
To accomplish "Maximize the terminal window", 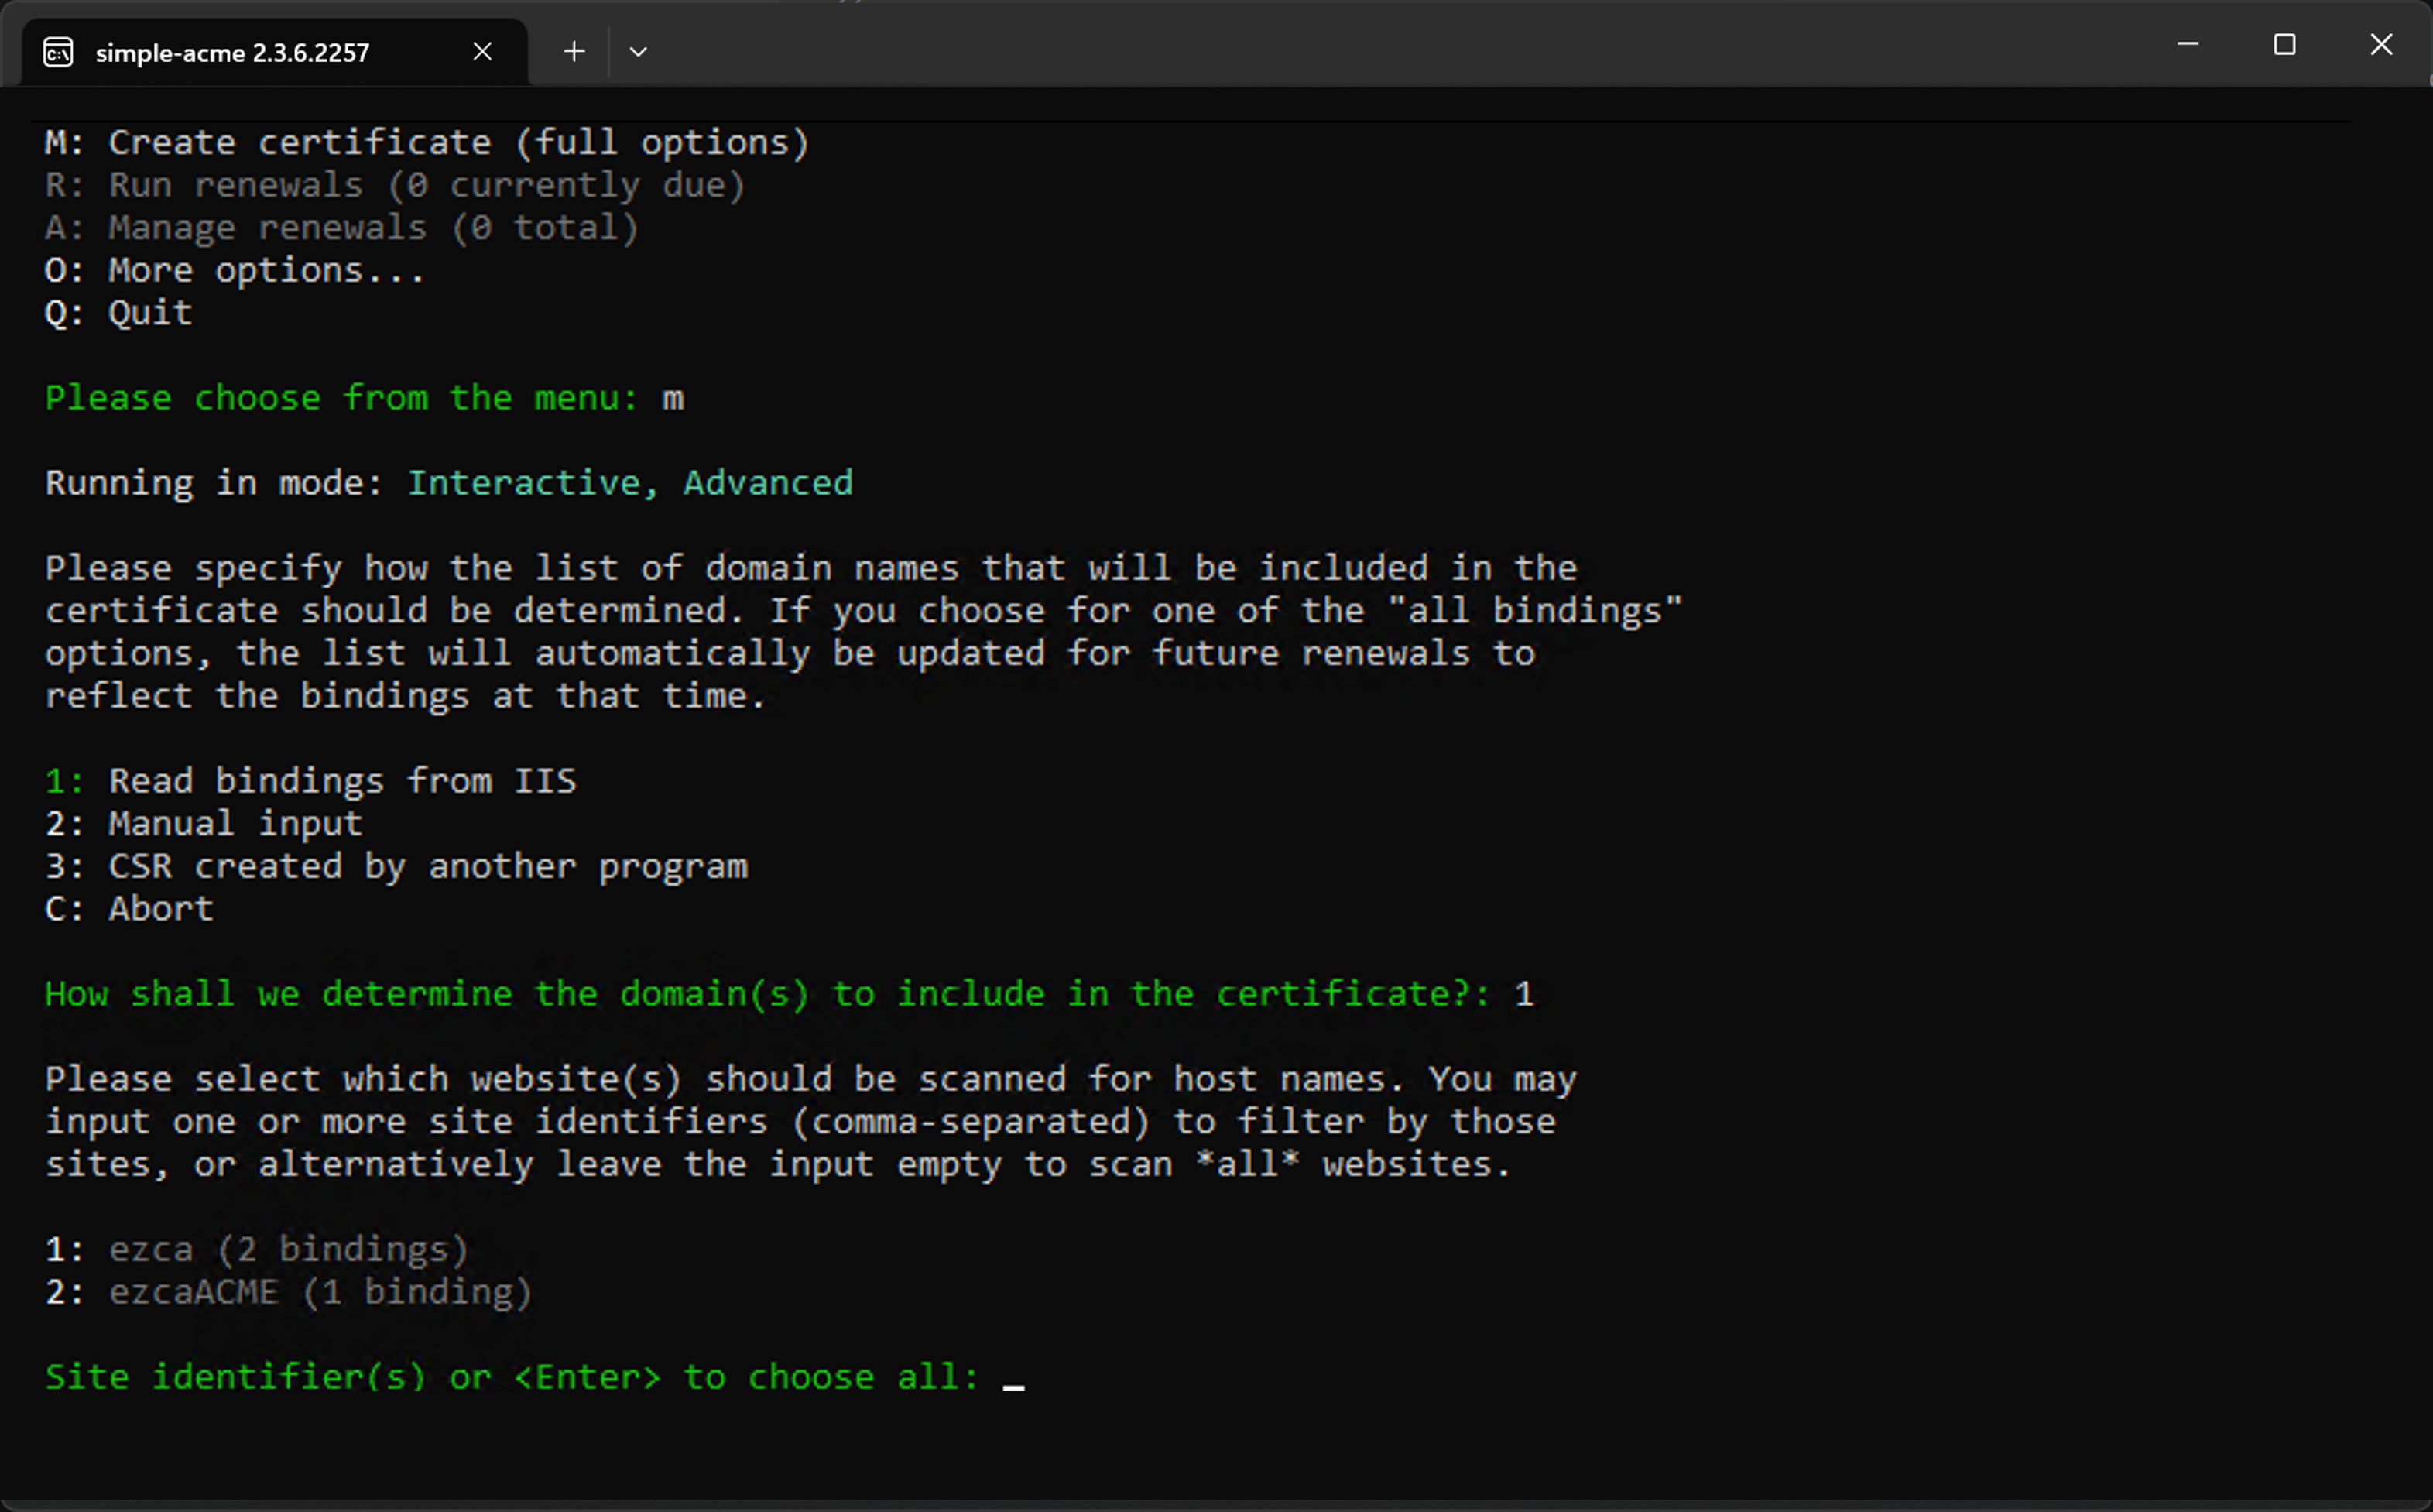I will coord(2284,44).
